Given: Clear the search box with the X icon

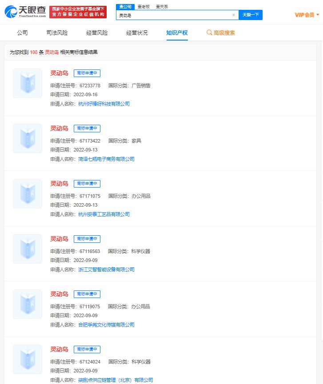Looking at the screenshot, I should 234,15.
